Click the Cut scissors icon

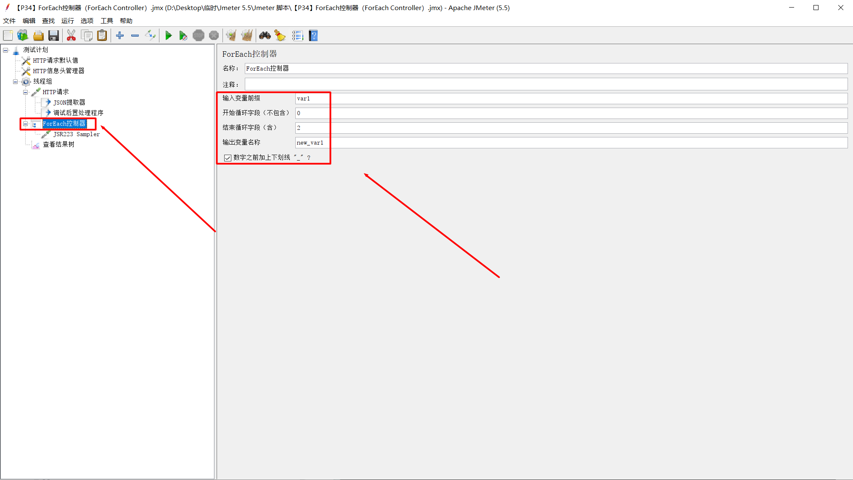click(x=71, y=36)
